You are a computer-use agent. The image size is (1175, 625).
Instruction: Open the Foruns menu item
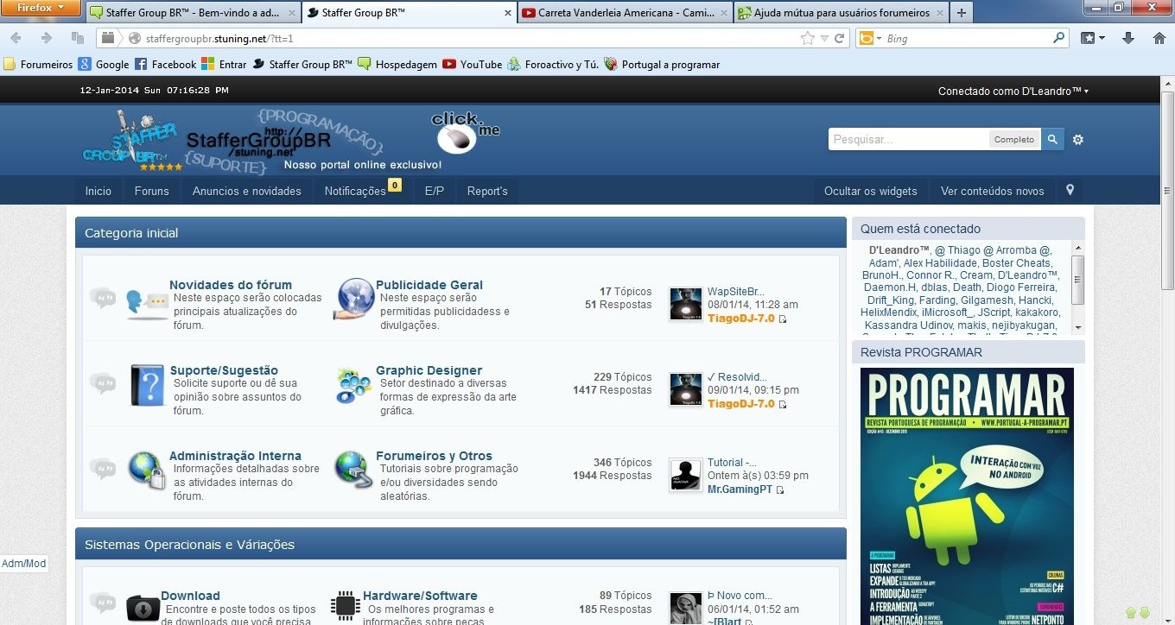pos(152,191)
